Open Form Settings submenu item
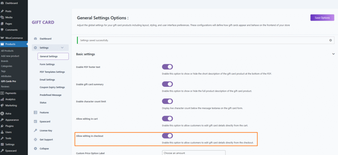338x155 pixels. coord(47,64)
